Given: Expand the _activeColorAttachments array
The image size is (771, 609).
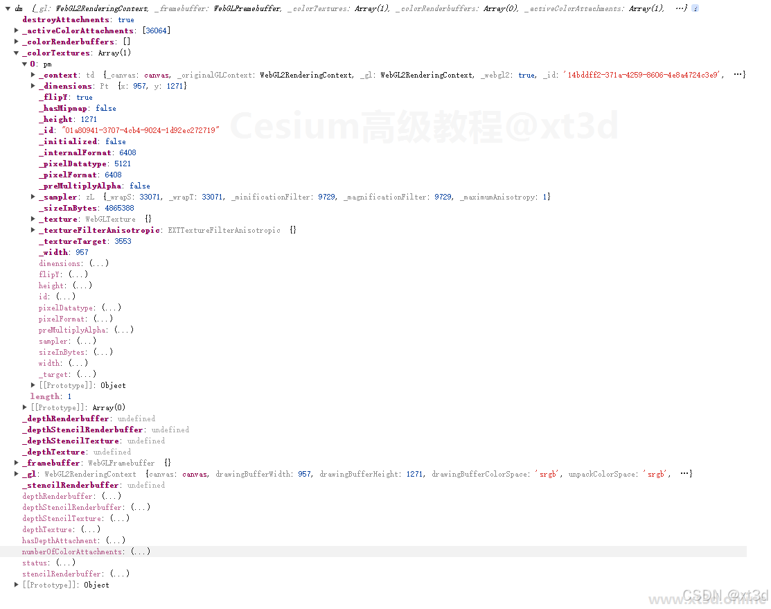Looking at the screenshot, I should [17, 30].
